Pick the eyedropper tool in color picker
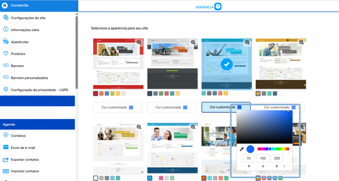Image resolution: width=339 pixels, height=181 pixels. (x=242, y=149)
